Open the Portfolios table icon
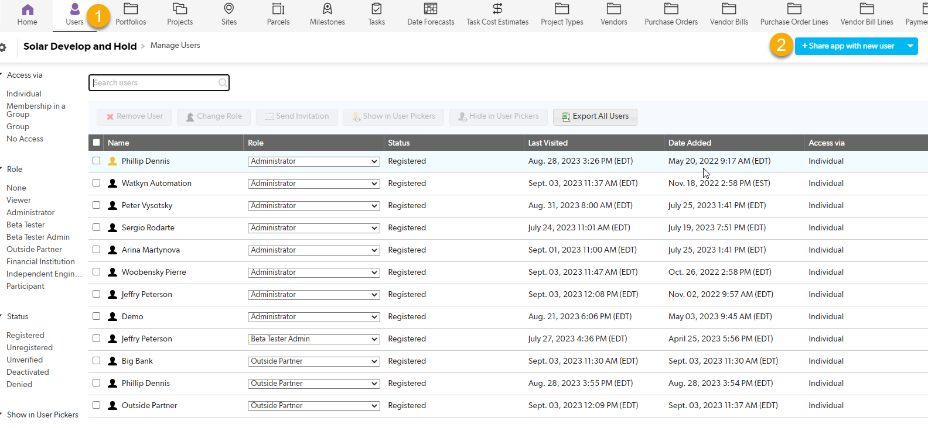 coord(131,9)
